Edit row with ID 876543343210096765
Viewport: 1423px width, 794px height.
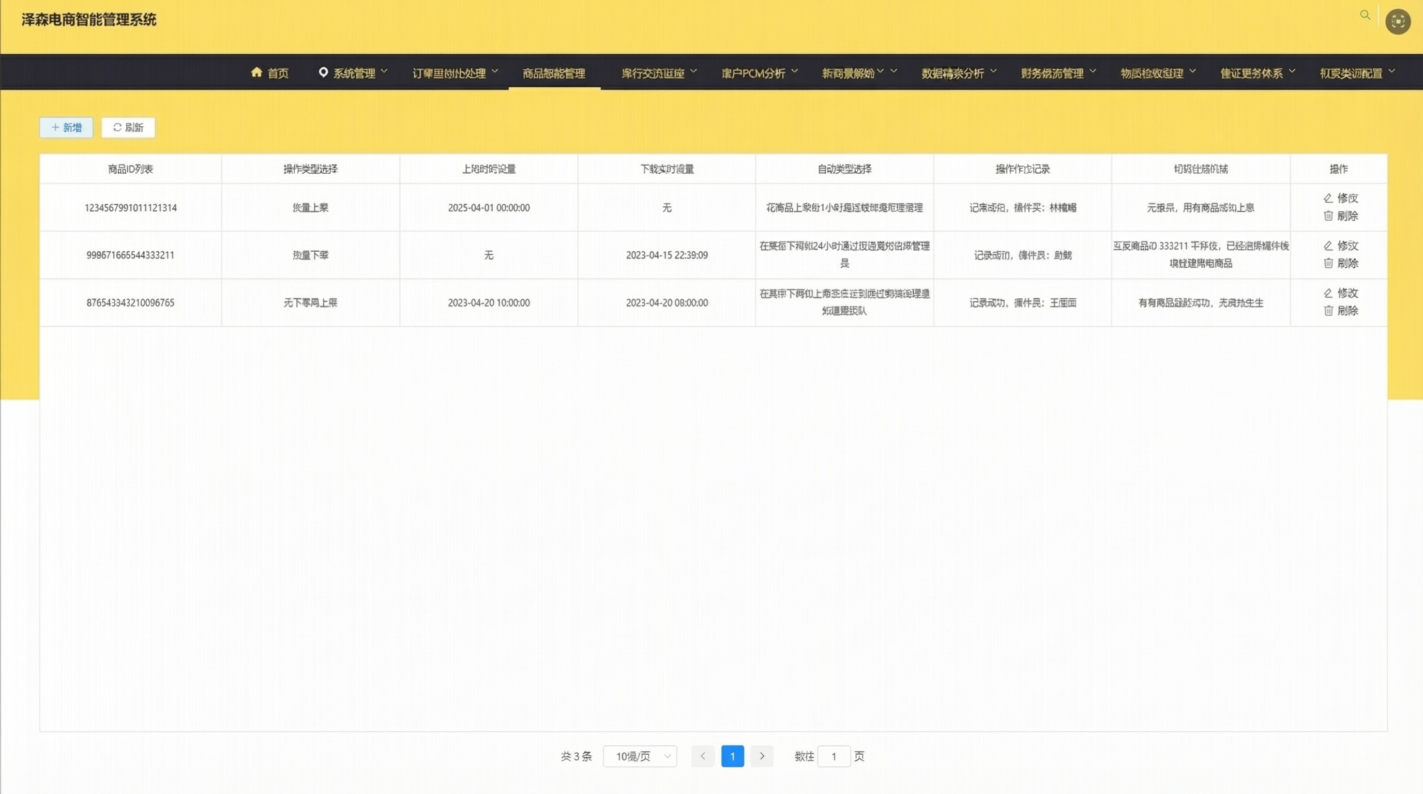[x=1341, y=293]
